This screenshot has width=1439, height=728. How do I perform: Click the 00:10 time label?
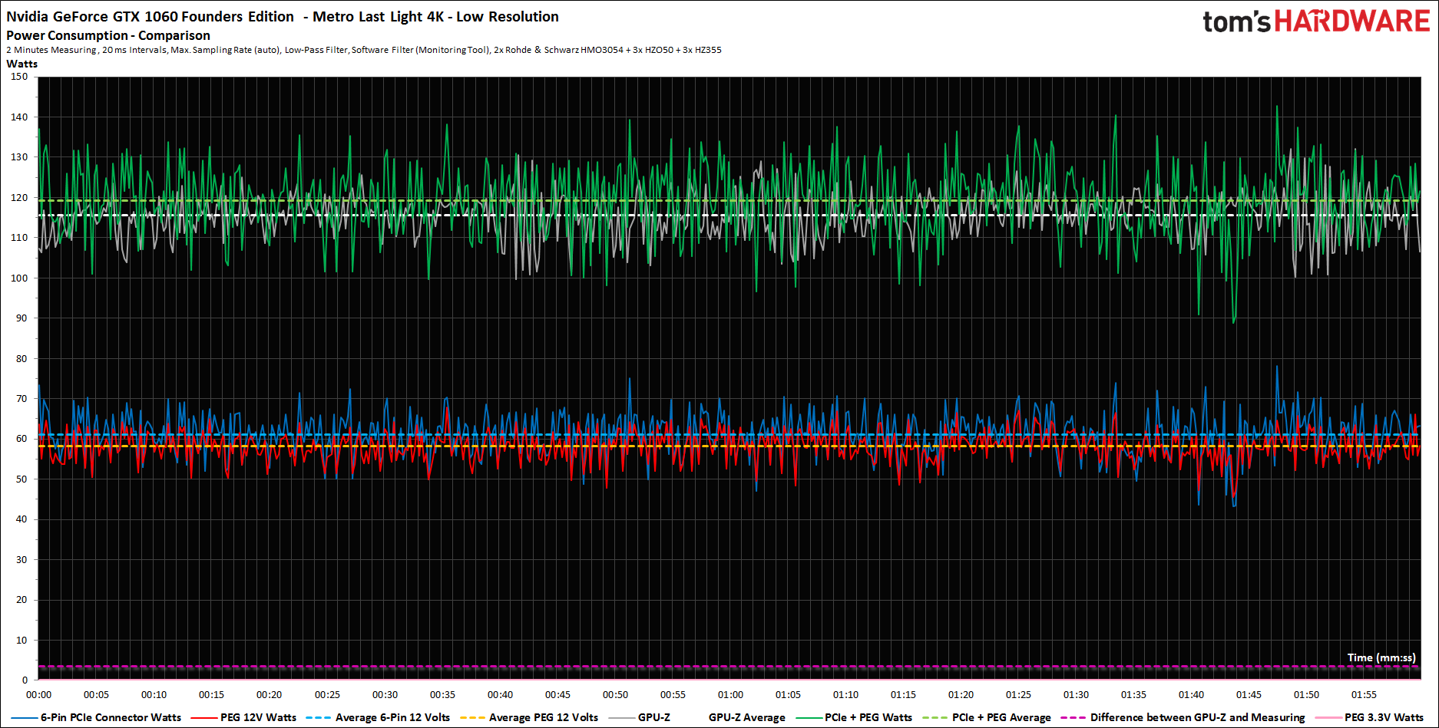[154, 695]
